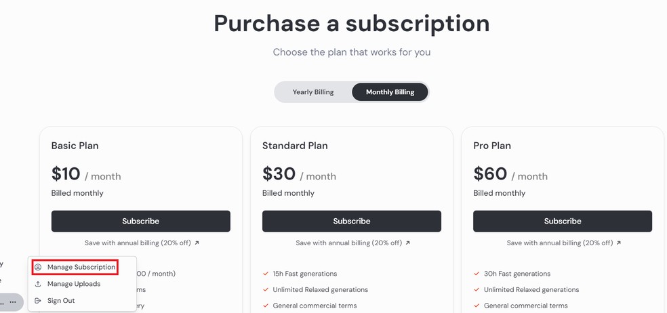The height and width of the screenshot is (313, 667).
Task: Click arrow icon next to Pro annual billing
Action: 618,243
